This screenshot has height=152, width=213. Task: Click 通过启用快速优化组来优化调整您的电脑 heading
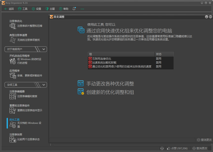tap(129, 31)
